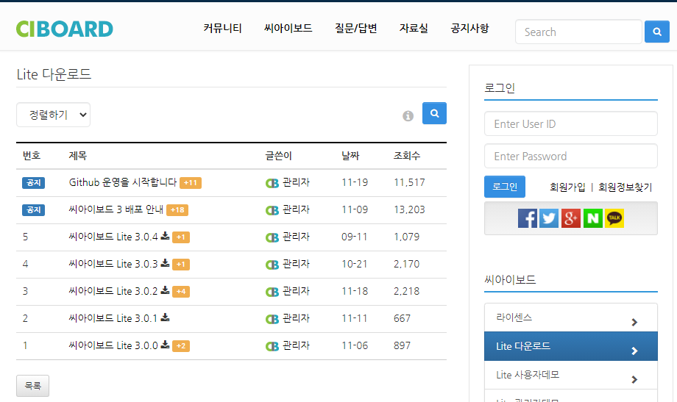Open post 씨아이보드 Lite 3.0.3
The image size is (677, 402).
click(113, 264)
